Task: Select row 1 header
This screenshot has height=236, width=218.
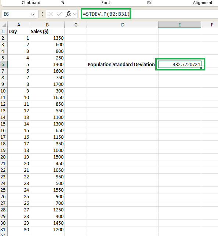Action: tap(4, 32)
